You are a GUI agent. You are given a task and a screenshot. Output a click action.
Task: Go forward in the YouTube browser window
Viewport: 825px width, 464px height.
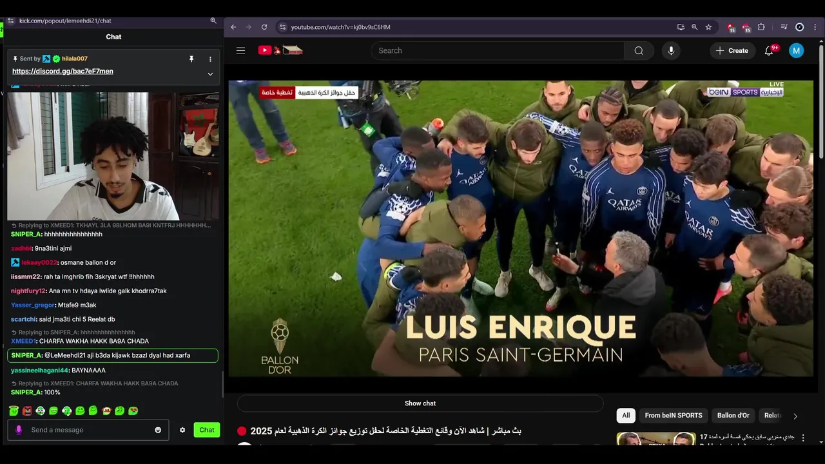249,27
